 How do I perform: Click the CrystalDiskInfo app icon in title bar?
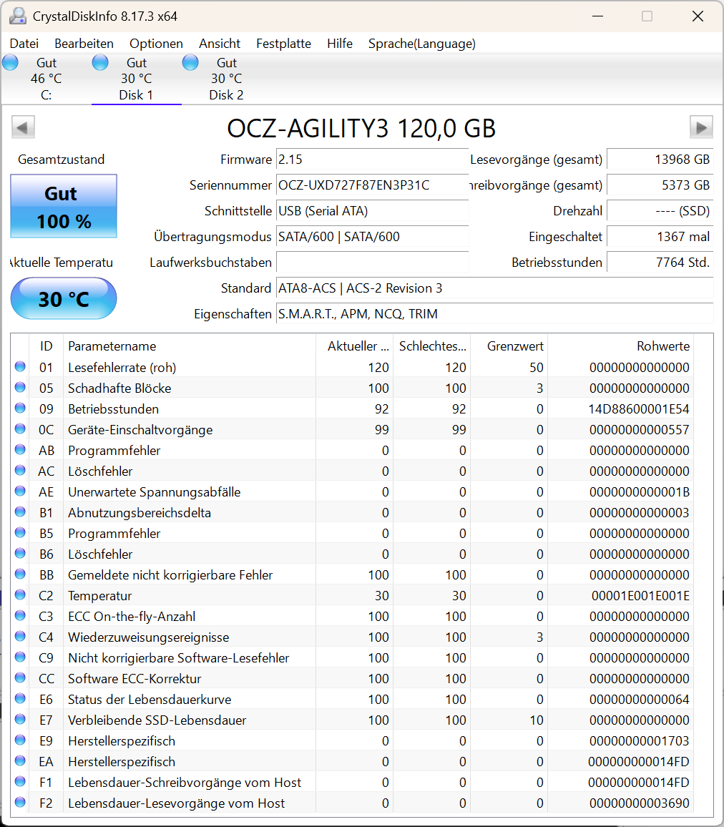click(x=17, y=16)
